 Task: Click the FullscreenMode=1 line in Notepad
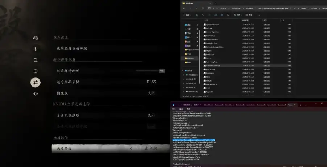click(181, 123)
